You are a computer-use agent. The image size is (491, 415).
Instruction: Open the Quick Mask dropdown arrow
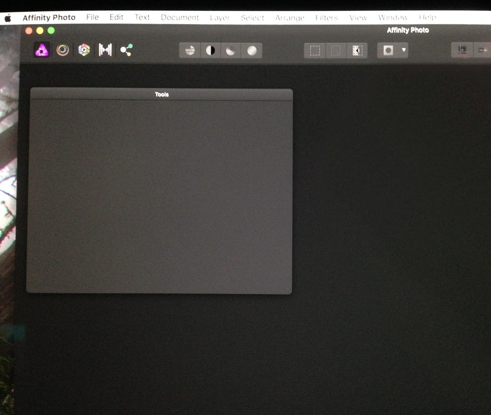404,50
